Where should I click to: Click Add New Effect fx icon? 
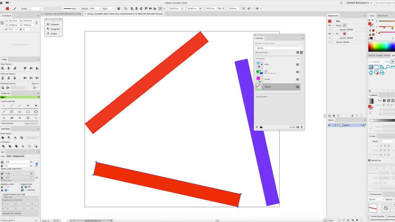(x=338, y=116)
